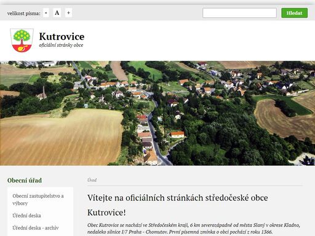This screenshot has height=236, width=315.
Task: Click the Úvod breadcrumb link
Action: (x=92, y=180)
